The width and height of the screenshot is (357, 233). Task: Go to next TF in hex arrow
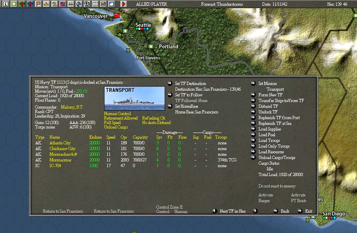(x=255, y=211)
